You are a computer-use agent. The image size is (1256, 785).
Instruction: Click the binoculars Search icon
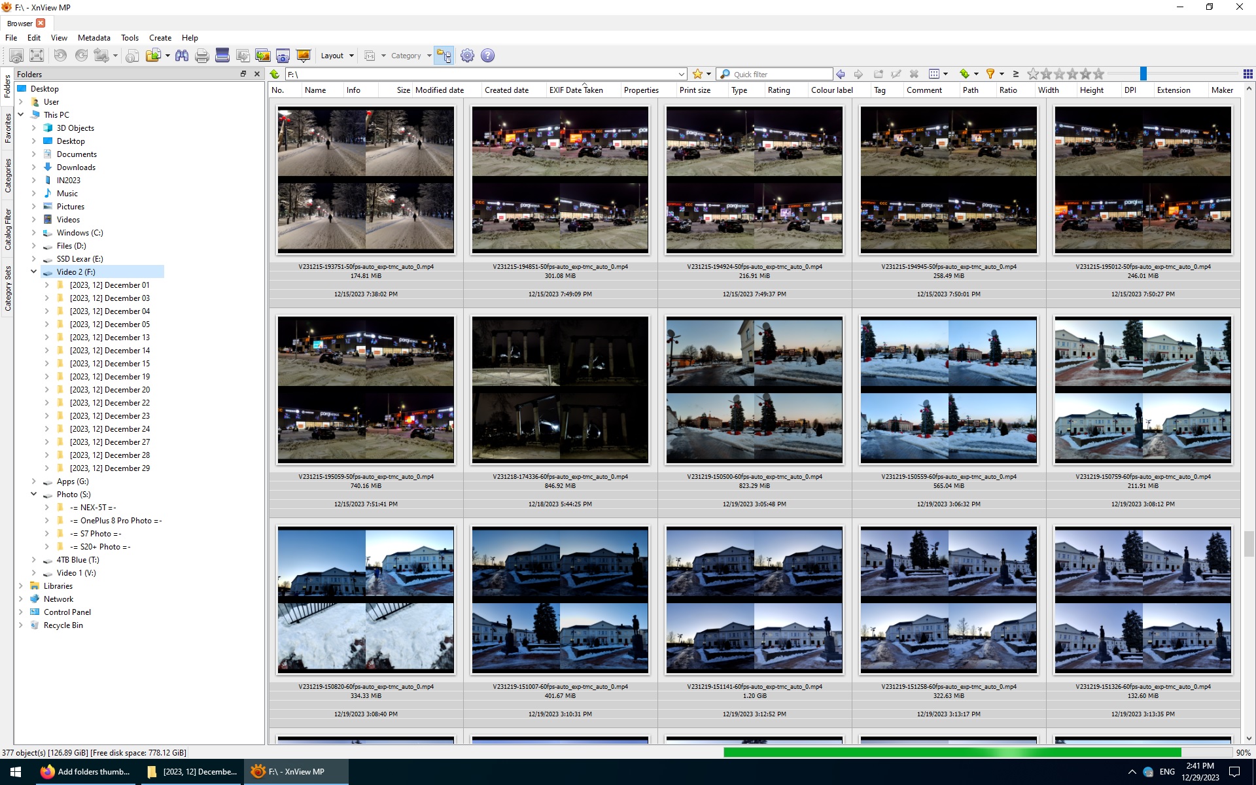182,56
